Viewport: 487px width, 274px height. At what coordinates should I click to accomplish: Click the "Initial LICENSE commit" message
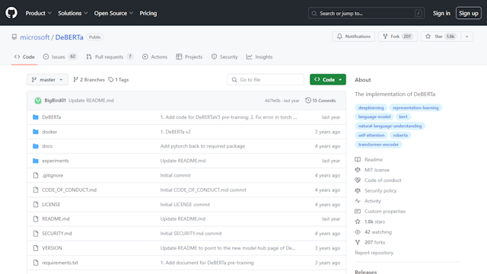click(x=185, y=205)
